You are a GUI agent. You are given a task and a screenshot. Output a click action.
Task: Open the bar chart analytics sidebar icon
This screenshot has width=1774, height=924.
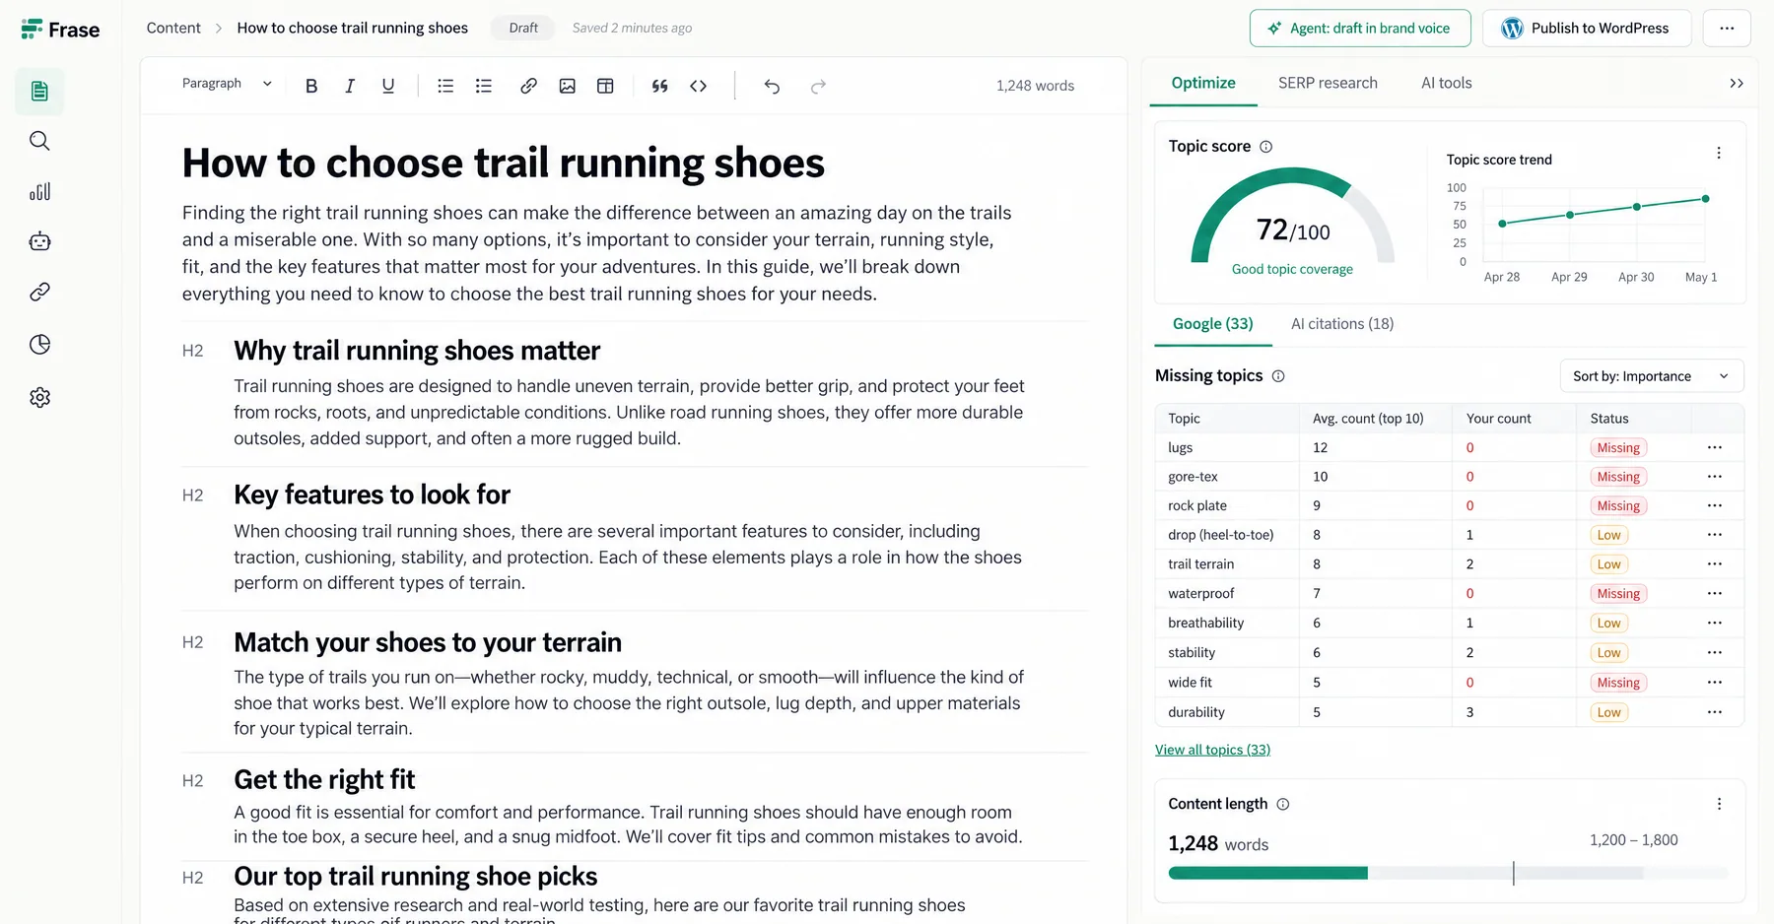tap(39, 191)
